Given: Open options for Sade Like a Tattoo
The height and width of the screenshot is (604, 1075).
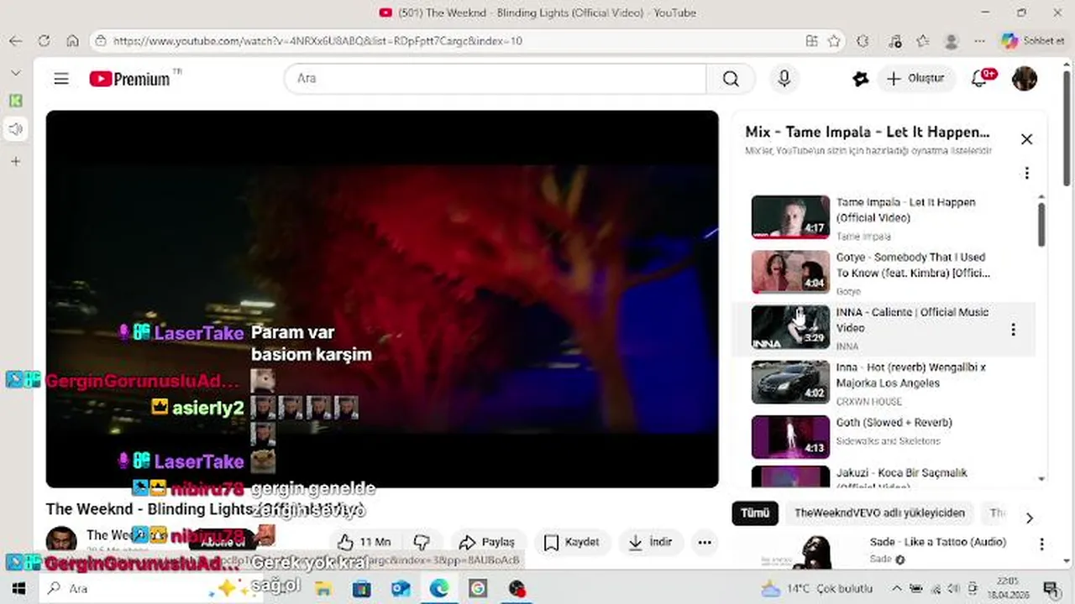Looking at the screenshot, I should (1042, 544).
